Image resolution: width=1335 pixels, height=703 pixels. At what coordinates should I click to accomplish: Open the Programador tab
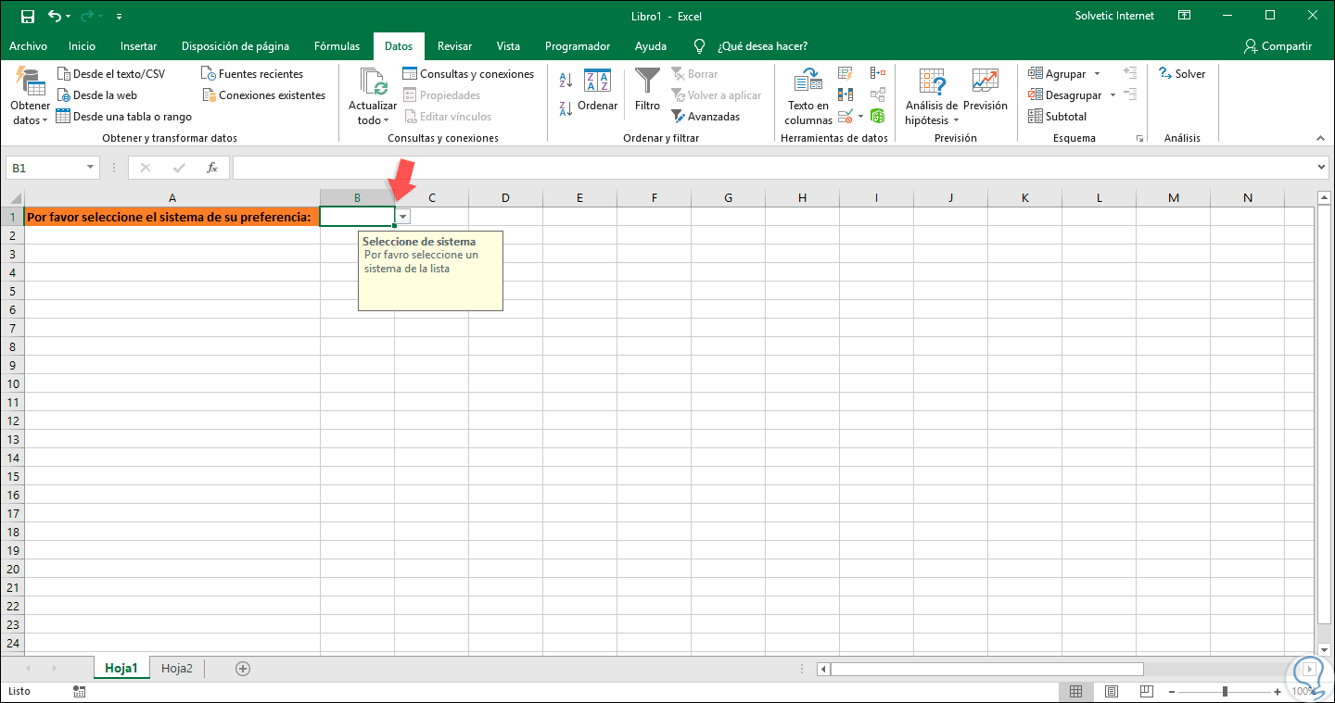tap(578, 46)
